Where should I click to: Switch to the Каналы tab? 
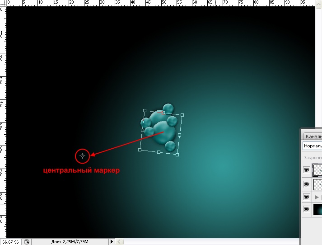tap(313, 137)
